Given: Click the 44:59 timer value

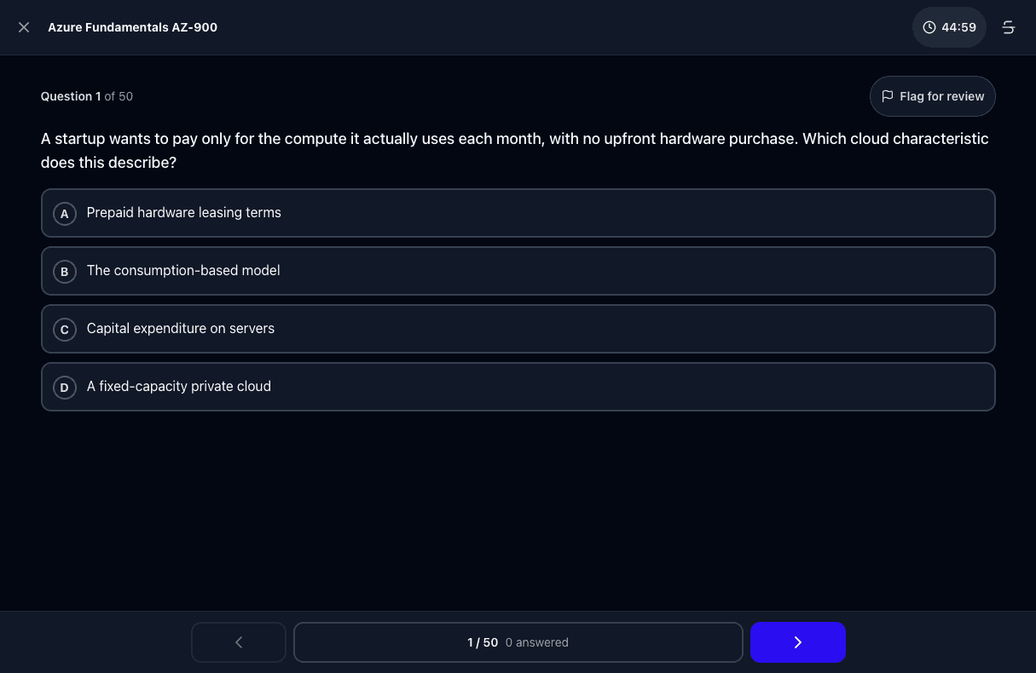Looking at the screenshot, I should coord(959,27).
